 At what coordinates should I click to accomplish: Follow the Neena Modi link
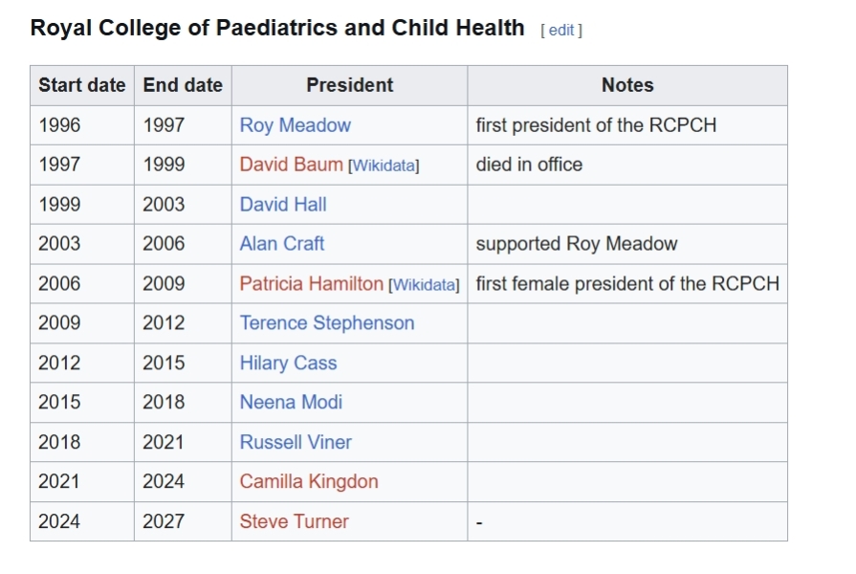(291, 403)
